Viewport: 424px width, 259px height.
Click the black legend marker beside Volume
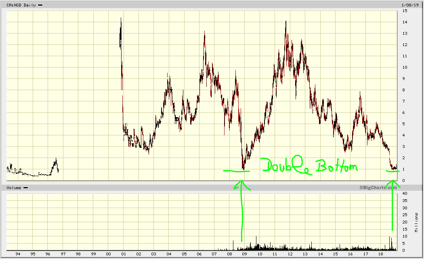25,188
